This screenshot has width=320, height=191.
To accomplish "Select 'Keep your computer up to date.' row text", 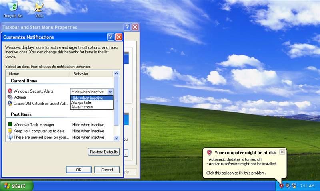I will pos(39,131).
